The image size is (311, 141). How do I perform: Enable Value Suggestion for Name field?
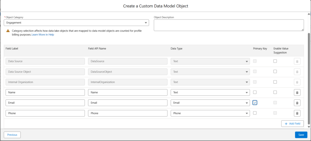point(275,92)
